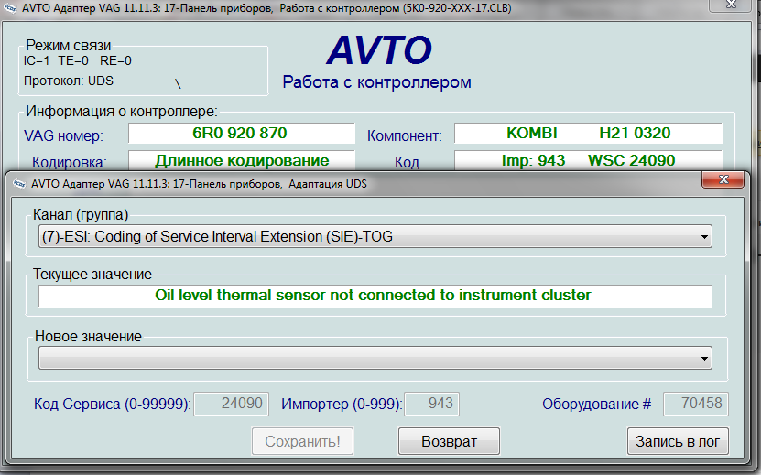Click the VAG номер field 6R0 920 870
This screenshot has height=475, width=761.
(240, 134)
